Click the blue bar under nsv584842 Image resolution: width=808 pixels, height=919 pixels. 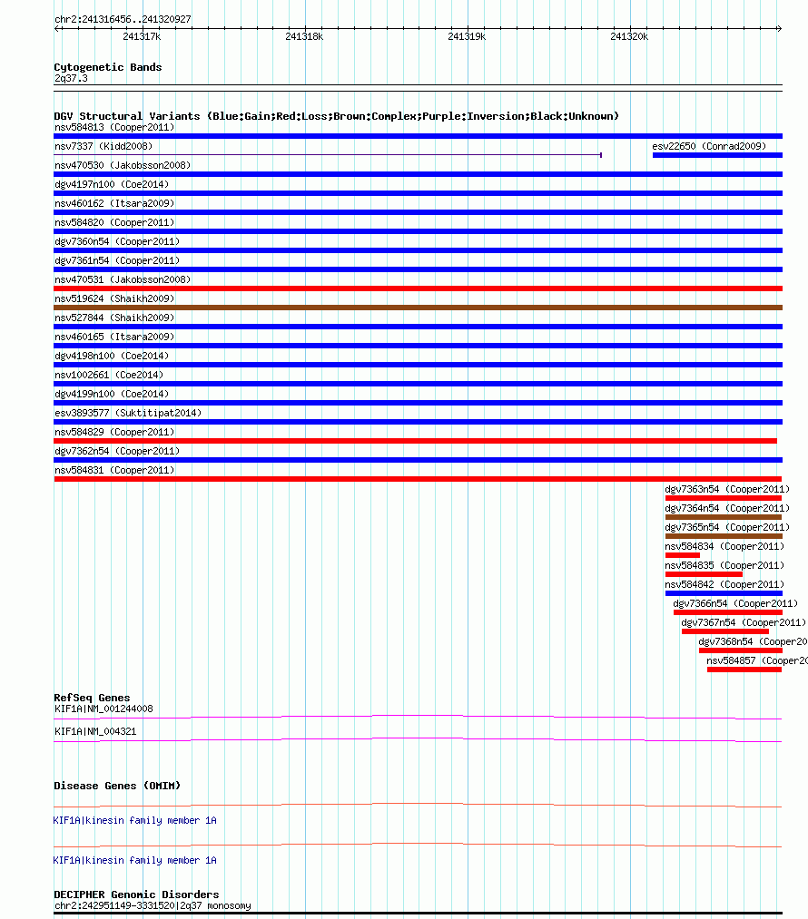(724, 593)
